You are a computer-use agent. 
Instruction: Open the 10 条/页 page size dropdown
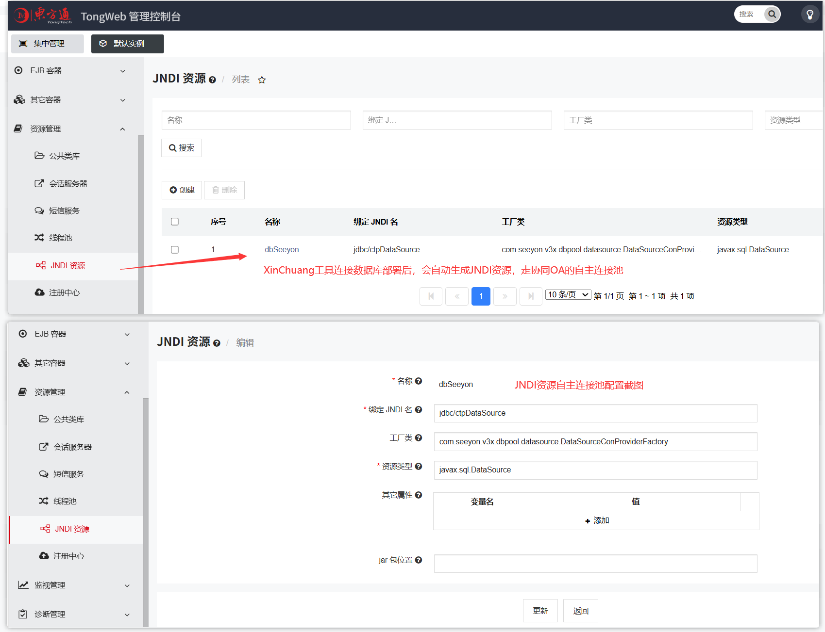click(x=568, y=295)
